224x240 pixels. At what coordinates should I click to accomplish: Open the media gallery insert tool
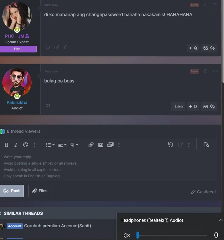point(110,145)
